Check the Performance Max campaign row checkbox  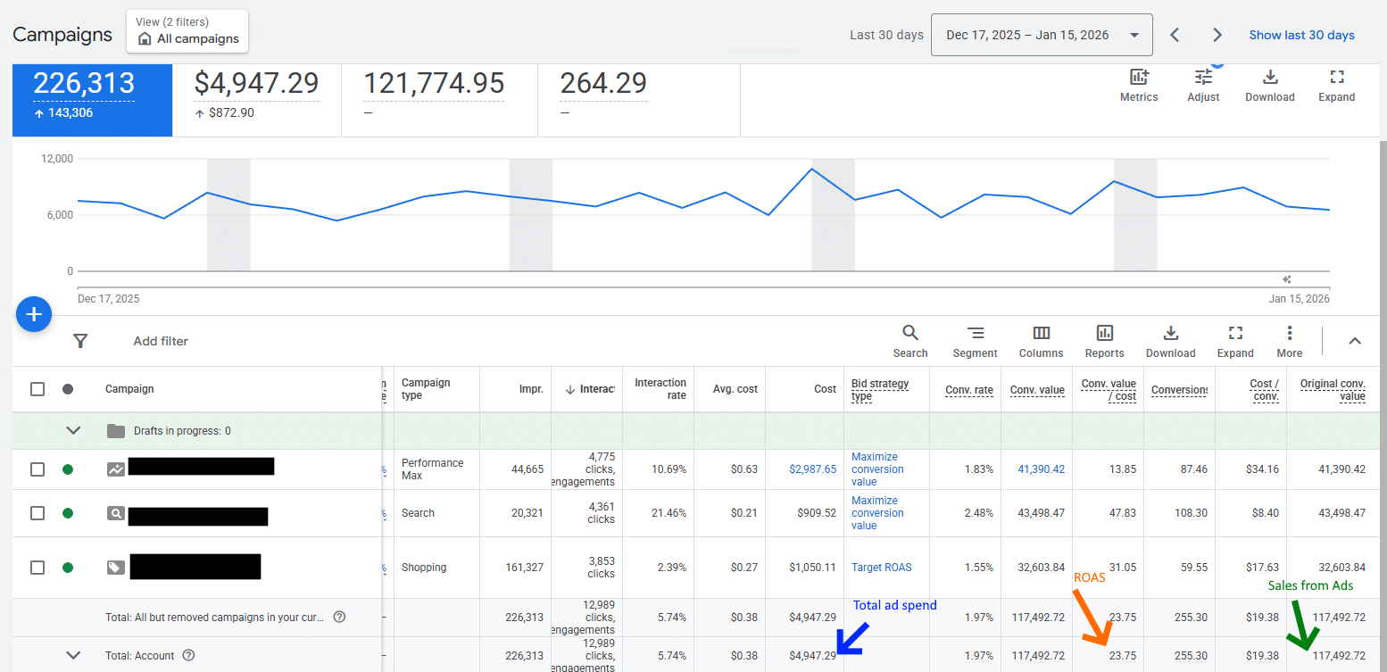(37, 469)
